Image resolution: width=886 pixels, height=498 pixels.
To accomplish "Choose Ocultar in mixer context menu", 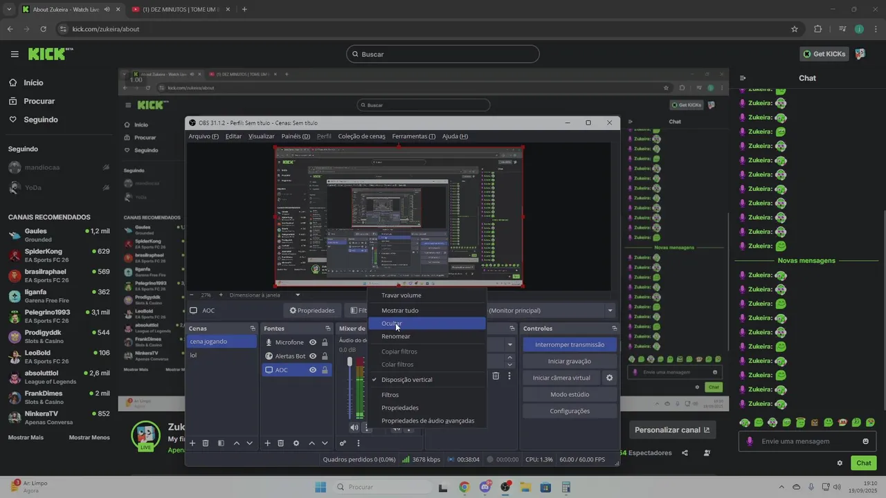I will click(426, 324).
